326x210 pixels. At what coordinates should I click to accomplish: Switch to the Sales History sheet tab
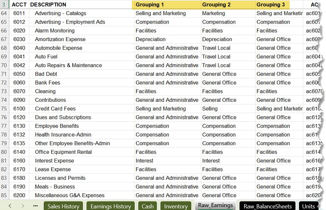pyautogui.click(x=63, y=206)
